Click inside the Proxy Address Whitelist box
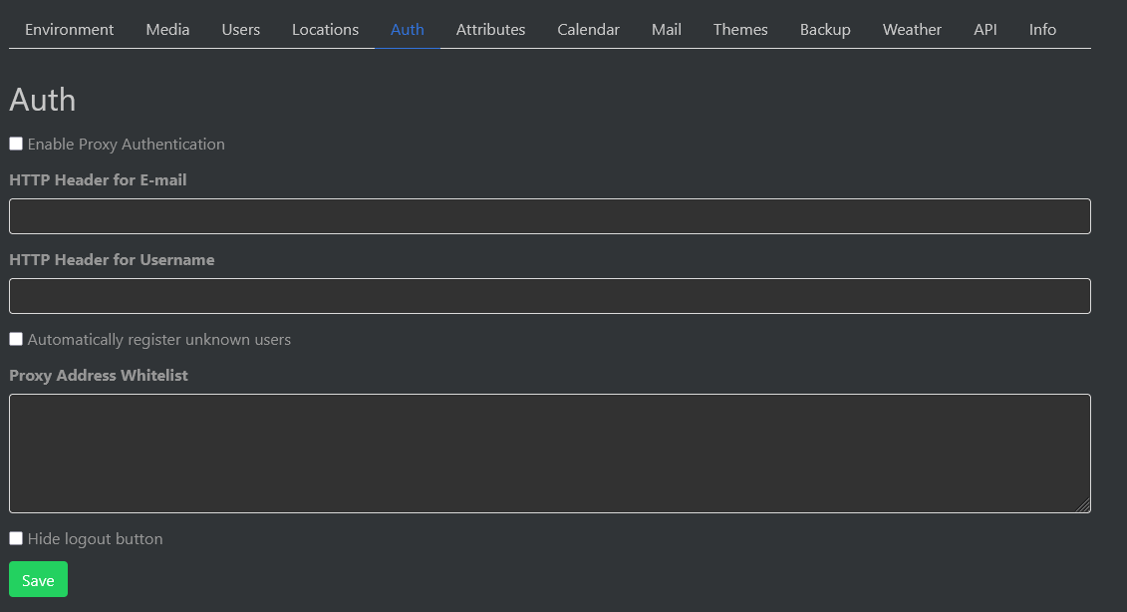Viewport: 1127px width, 612px height. 548,454
